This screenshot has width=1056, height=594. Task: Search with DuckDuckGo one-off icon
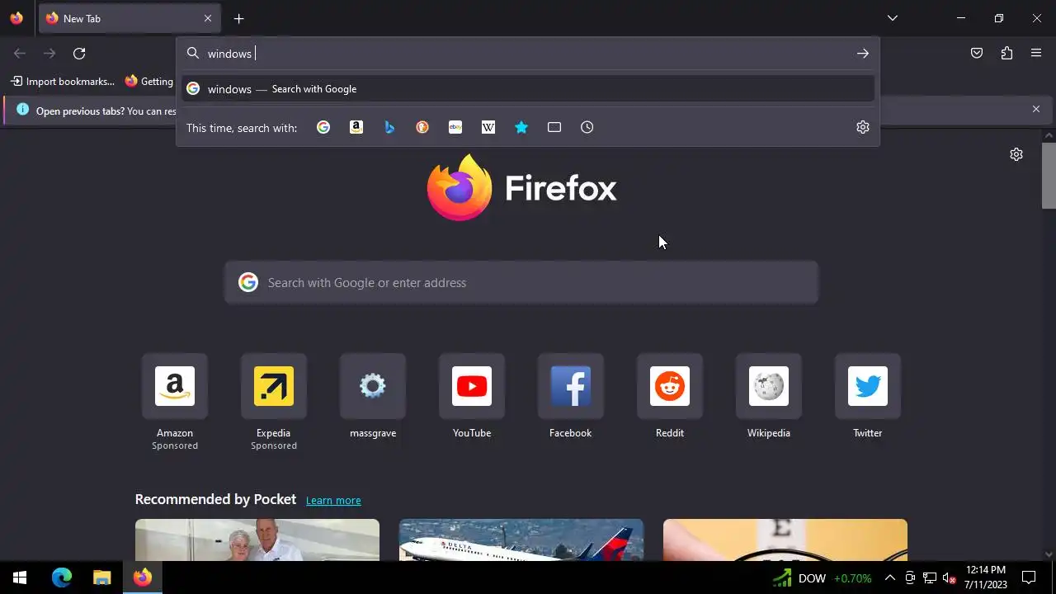click(422, 127)
